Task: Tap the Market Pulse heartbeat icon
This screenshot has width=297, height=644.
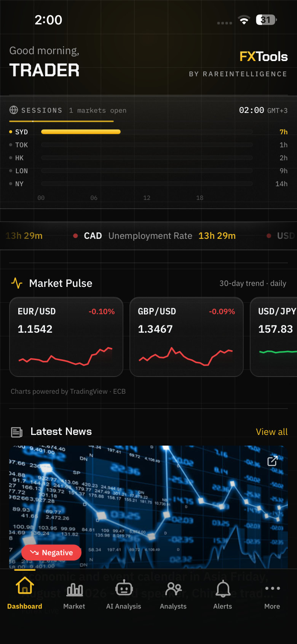Action: [x=17, y=283]
